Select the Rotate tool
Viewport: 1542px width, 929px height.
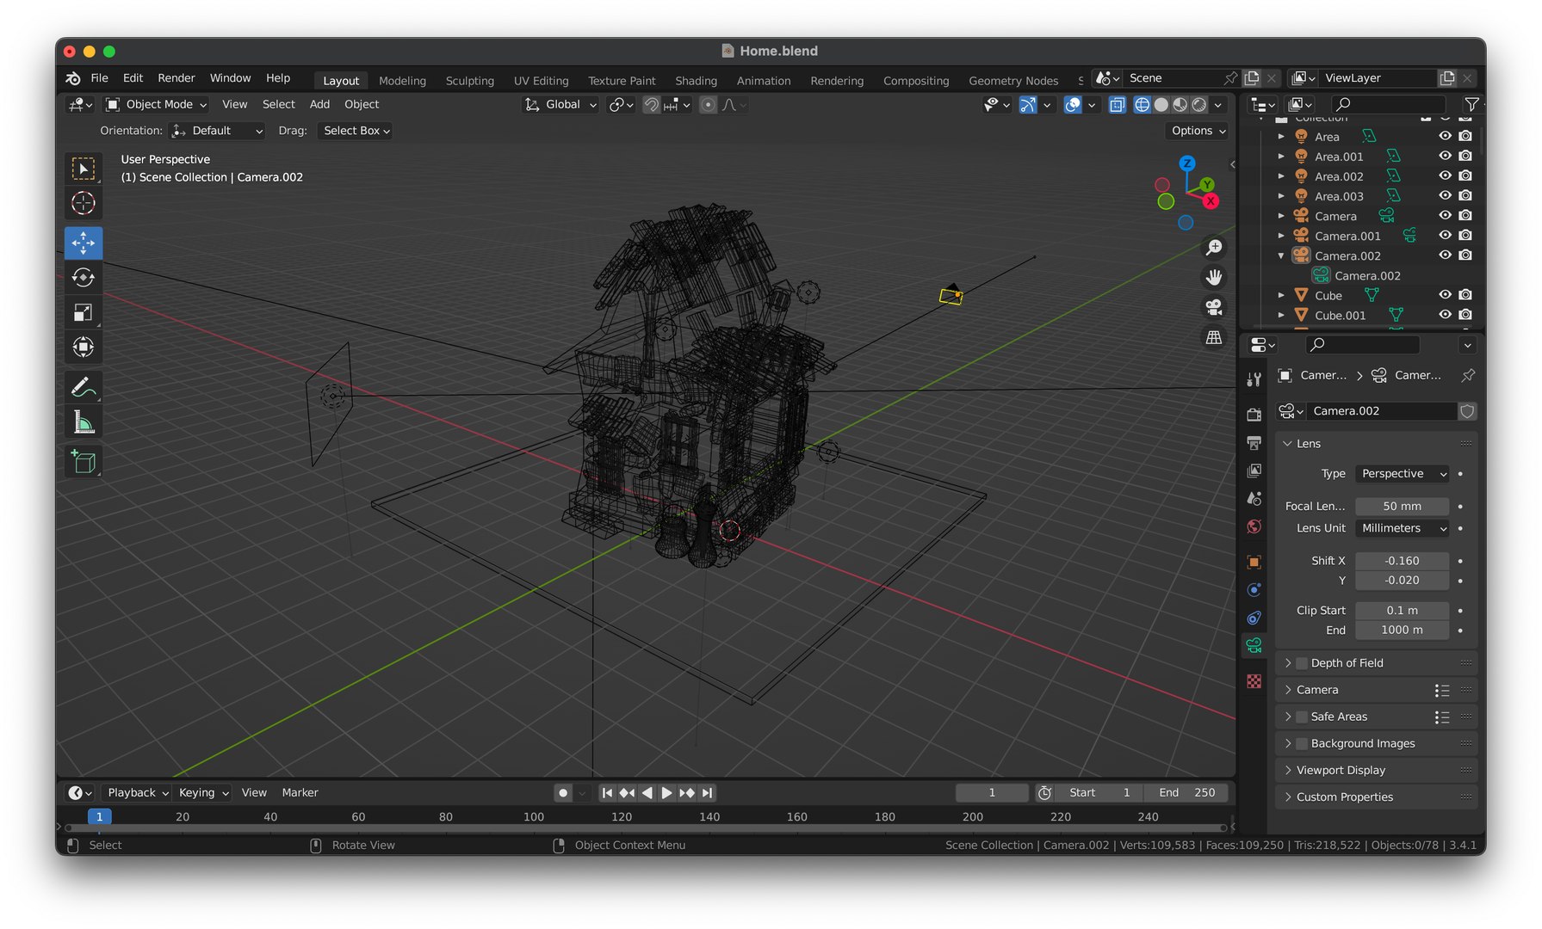pyautogui.click(x=84, y=278)
